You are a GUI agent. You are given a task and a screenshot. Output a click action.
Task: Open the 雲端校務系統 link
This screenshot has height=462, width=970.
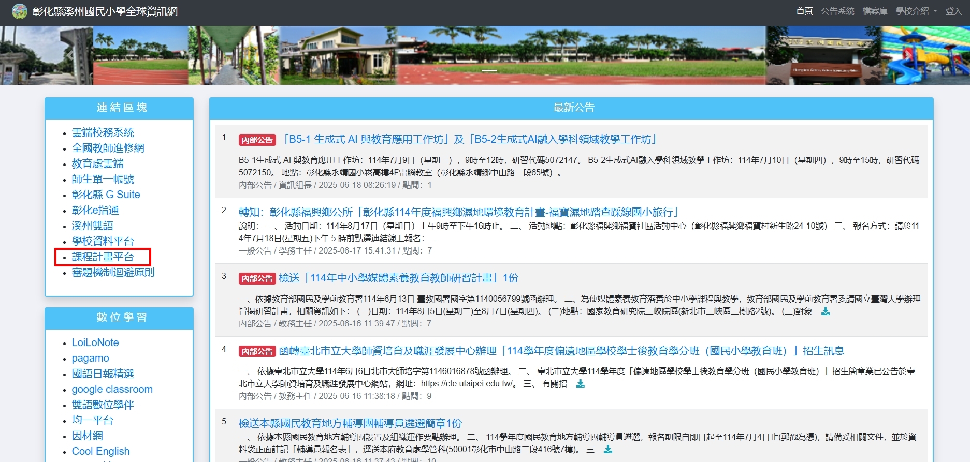pos(103,133)
